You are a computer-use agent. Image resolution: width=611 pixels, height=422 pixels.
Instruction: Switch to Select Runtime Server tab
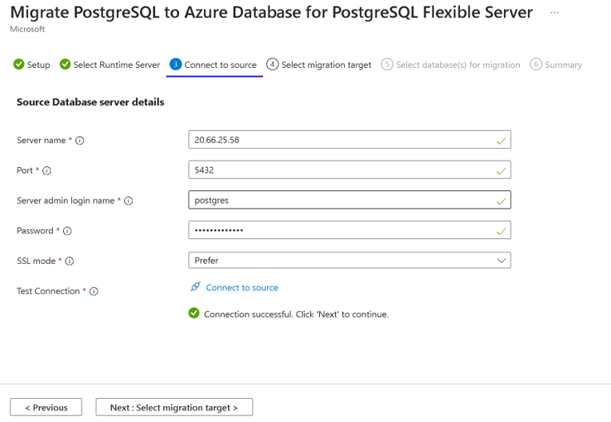point(110,65)
